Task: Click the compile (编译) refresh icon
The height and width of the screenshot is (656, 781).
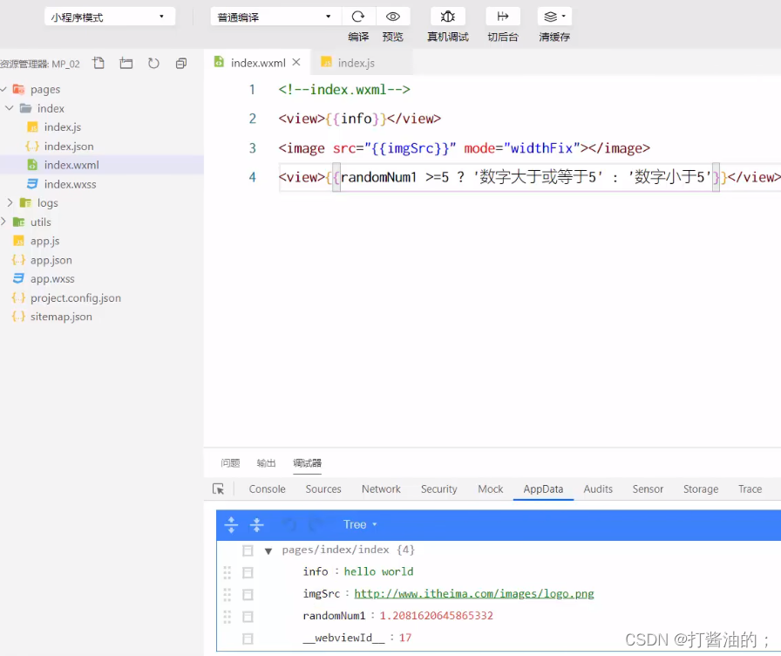Action: (358, 17)
